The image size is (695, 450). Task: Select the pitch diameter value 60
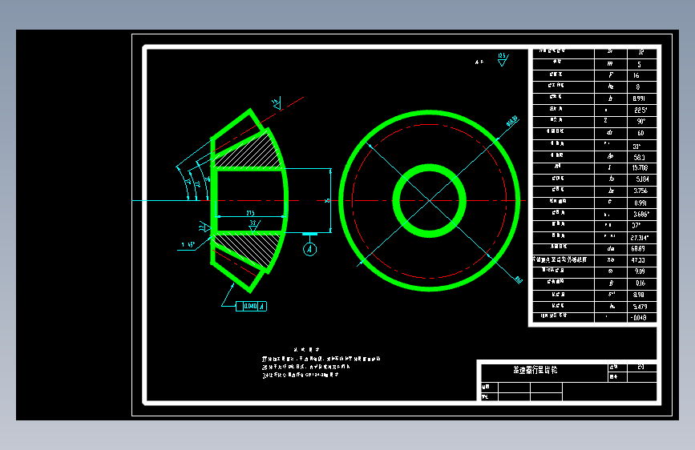(x=640, y=133)
